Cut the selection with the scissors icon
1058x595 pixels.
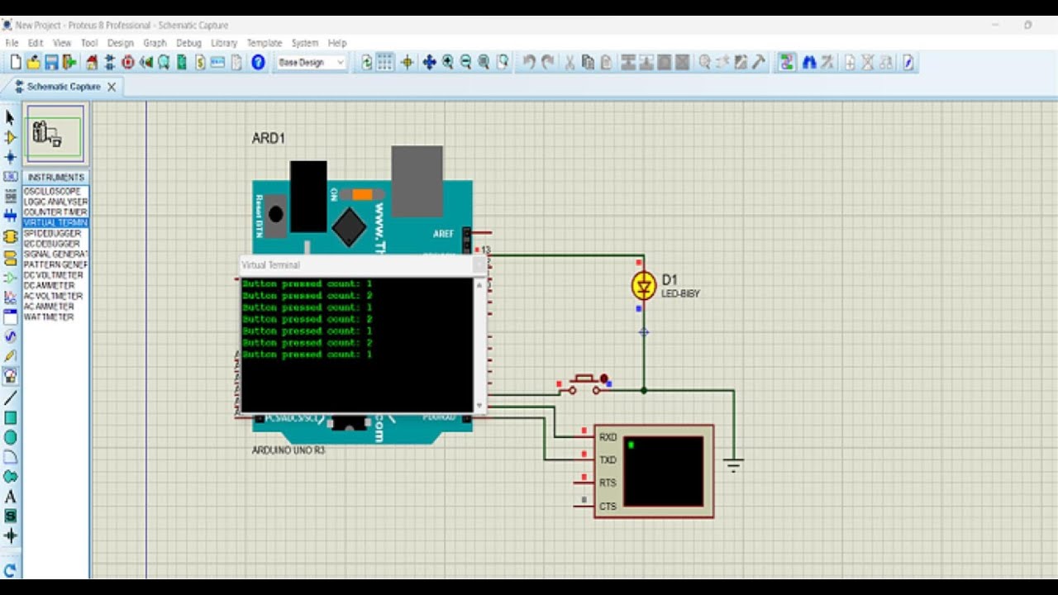click(570, 62)
